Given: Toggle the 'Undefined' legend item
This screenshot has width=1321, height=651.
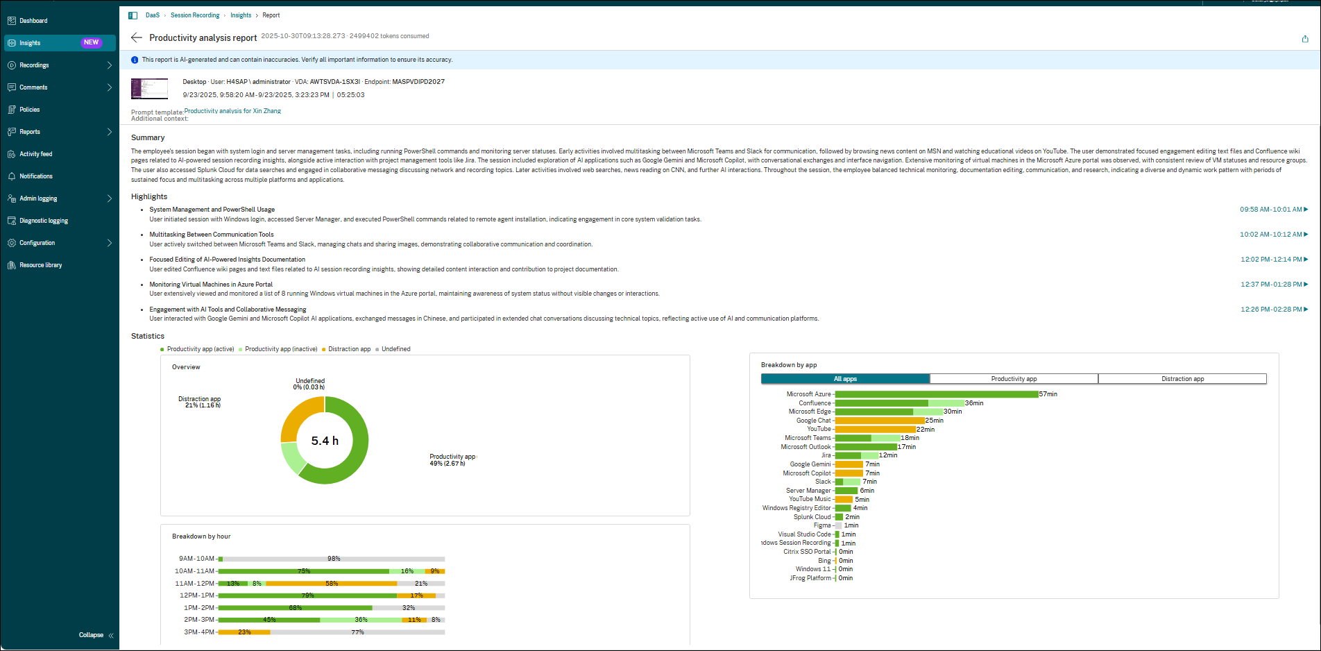Looking at the screenshot, I should [x=393, y=349].
